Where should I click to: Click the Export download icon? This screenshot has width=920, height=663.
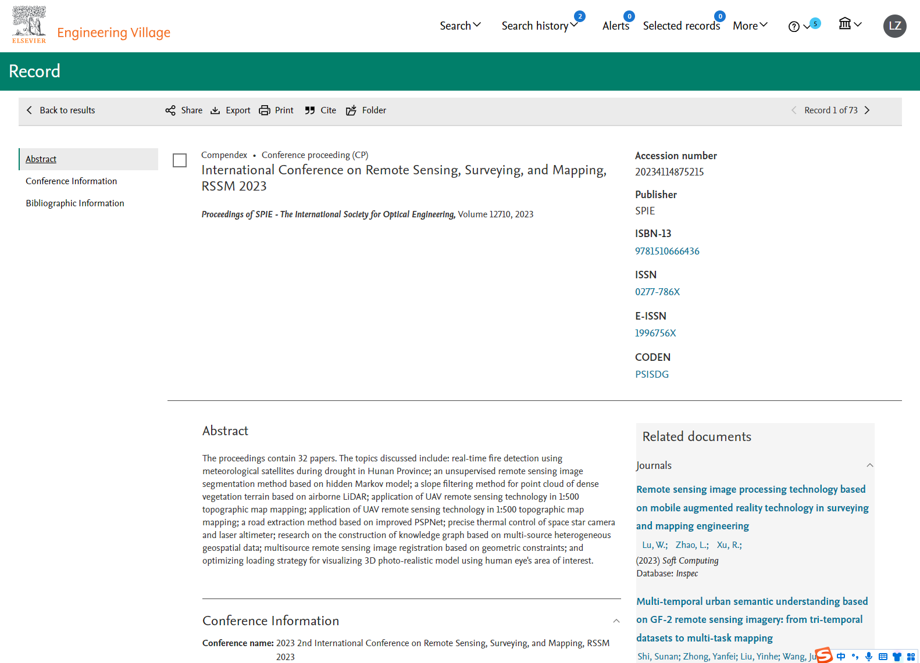pos(215,110)
